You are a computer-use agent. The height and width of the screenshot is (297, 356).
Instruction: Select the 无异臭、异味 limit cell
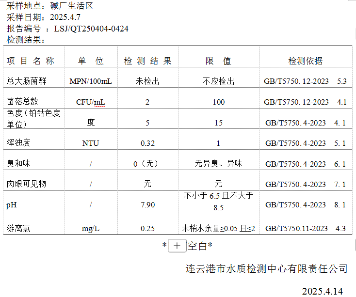pos(218,164)
